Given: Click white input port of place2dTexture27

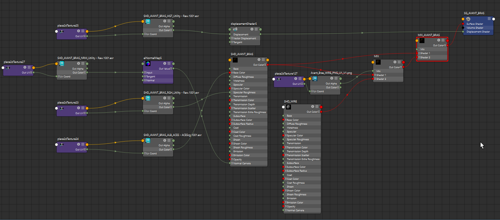Looking at the screenshot, I should 3,67.
